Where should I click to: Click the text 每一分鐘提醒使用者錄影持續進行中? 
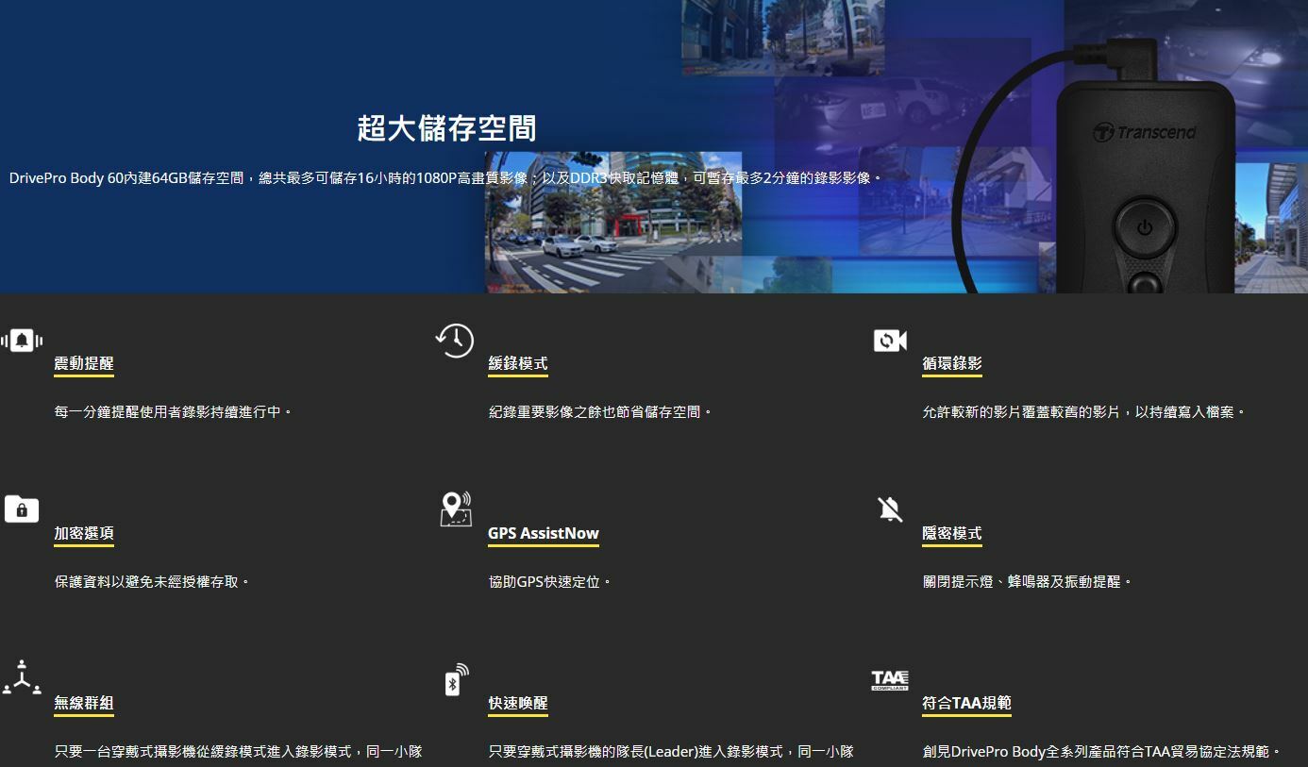(x=174, y=412)
